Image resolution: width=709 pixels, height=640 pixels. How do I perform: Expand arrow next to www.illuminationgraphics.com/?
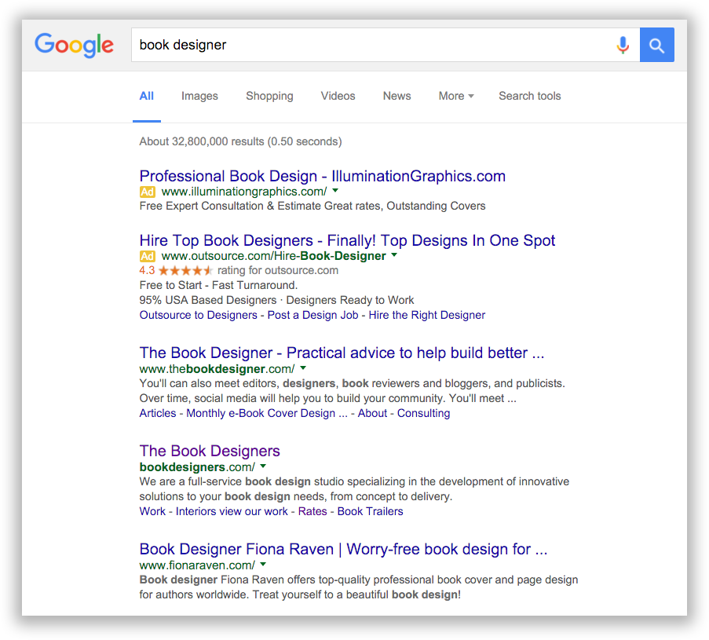335,190
